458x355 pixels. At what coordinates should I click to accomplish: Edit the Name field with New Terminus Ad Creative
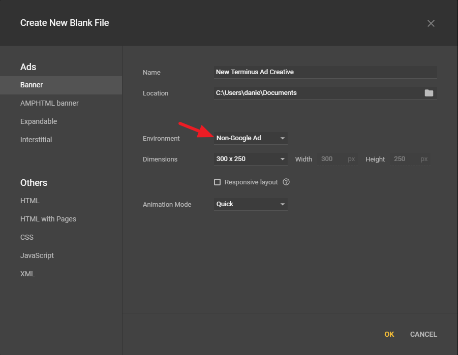[325, 72]
